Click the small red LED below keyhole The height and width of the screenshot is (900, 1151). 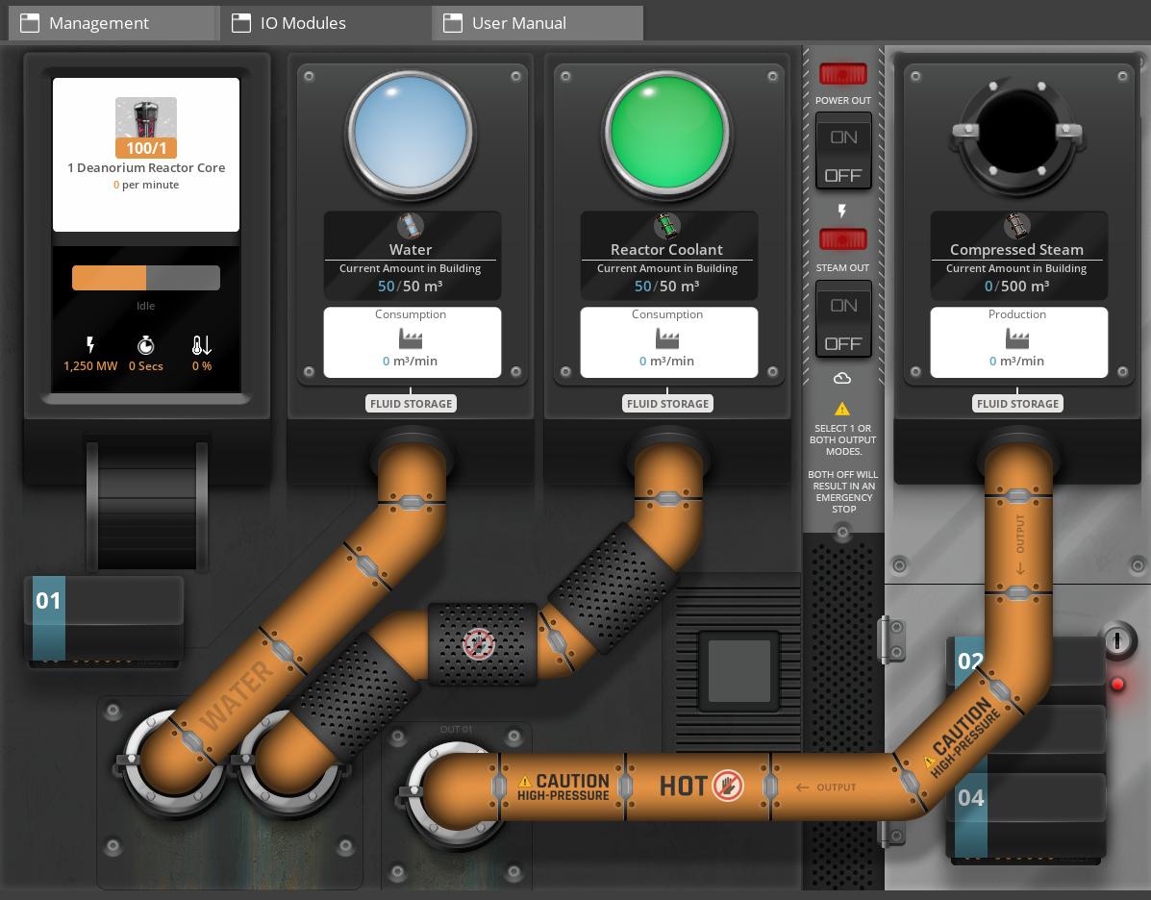1117,685
